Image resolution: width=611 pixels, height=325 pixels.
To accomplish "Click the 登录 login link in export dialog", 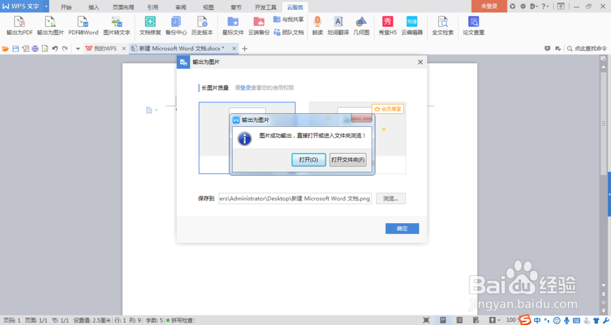I will [x=246, y=88].
